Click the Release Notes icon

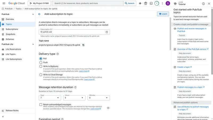tap(3, 111)
